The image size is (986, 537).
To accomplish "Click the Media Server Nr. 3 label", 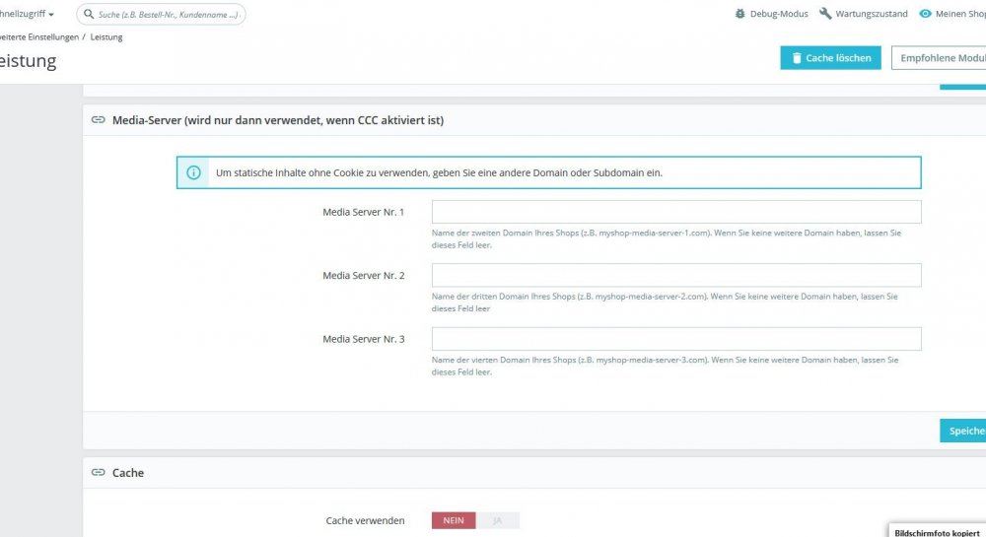I will click(364, 339).
